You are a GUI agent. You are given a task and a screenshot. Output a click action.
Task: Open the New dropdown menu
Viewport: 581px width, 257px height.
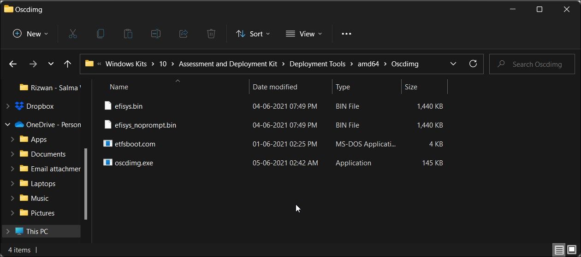[x=30, y=34]
